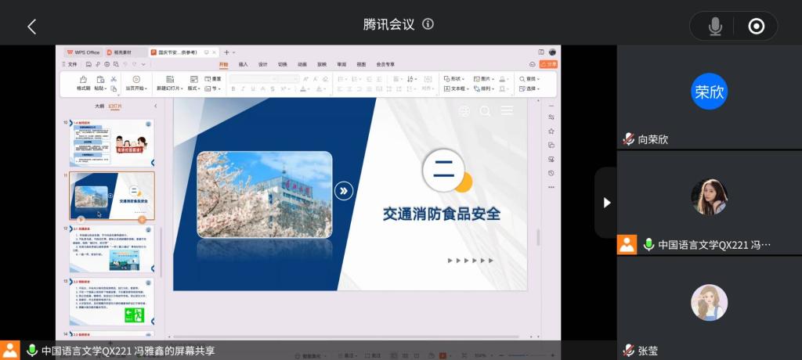Open the 形状 shapes dropdown

coord(453,79)
